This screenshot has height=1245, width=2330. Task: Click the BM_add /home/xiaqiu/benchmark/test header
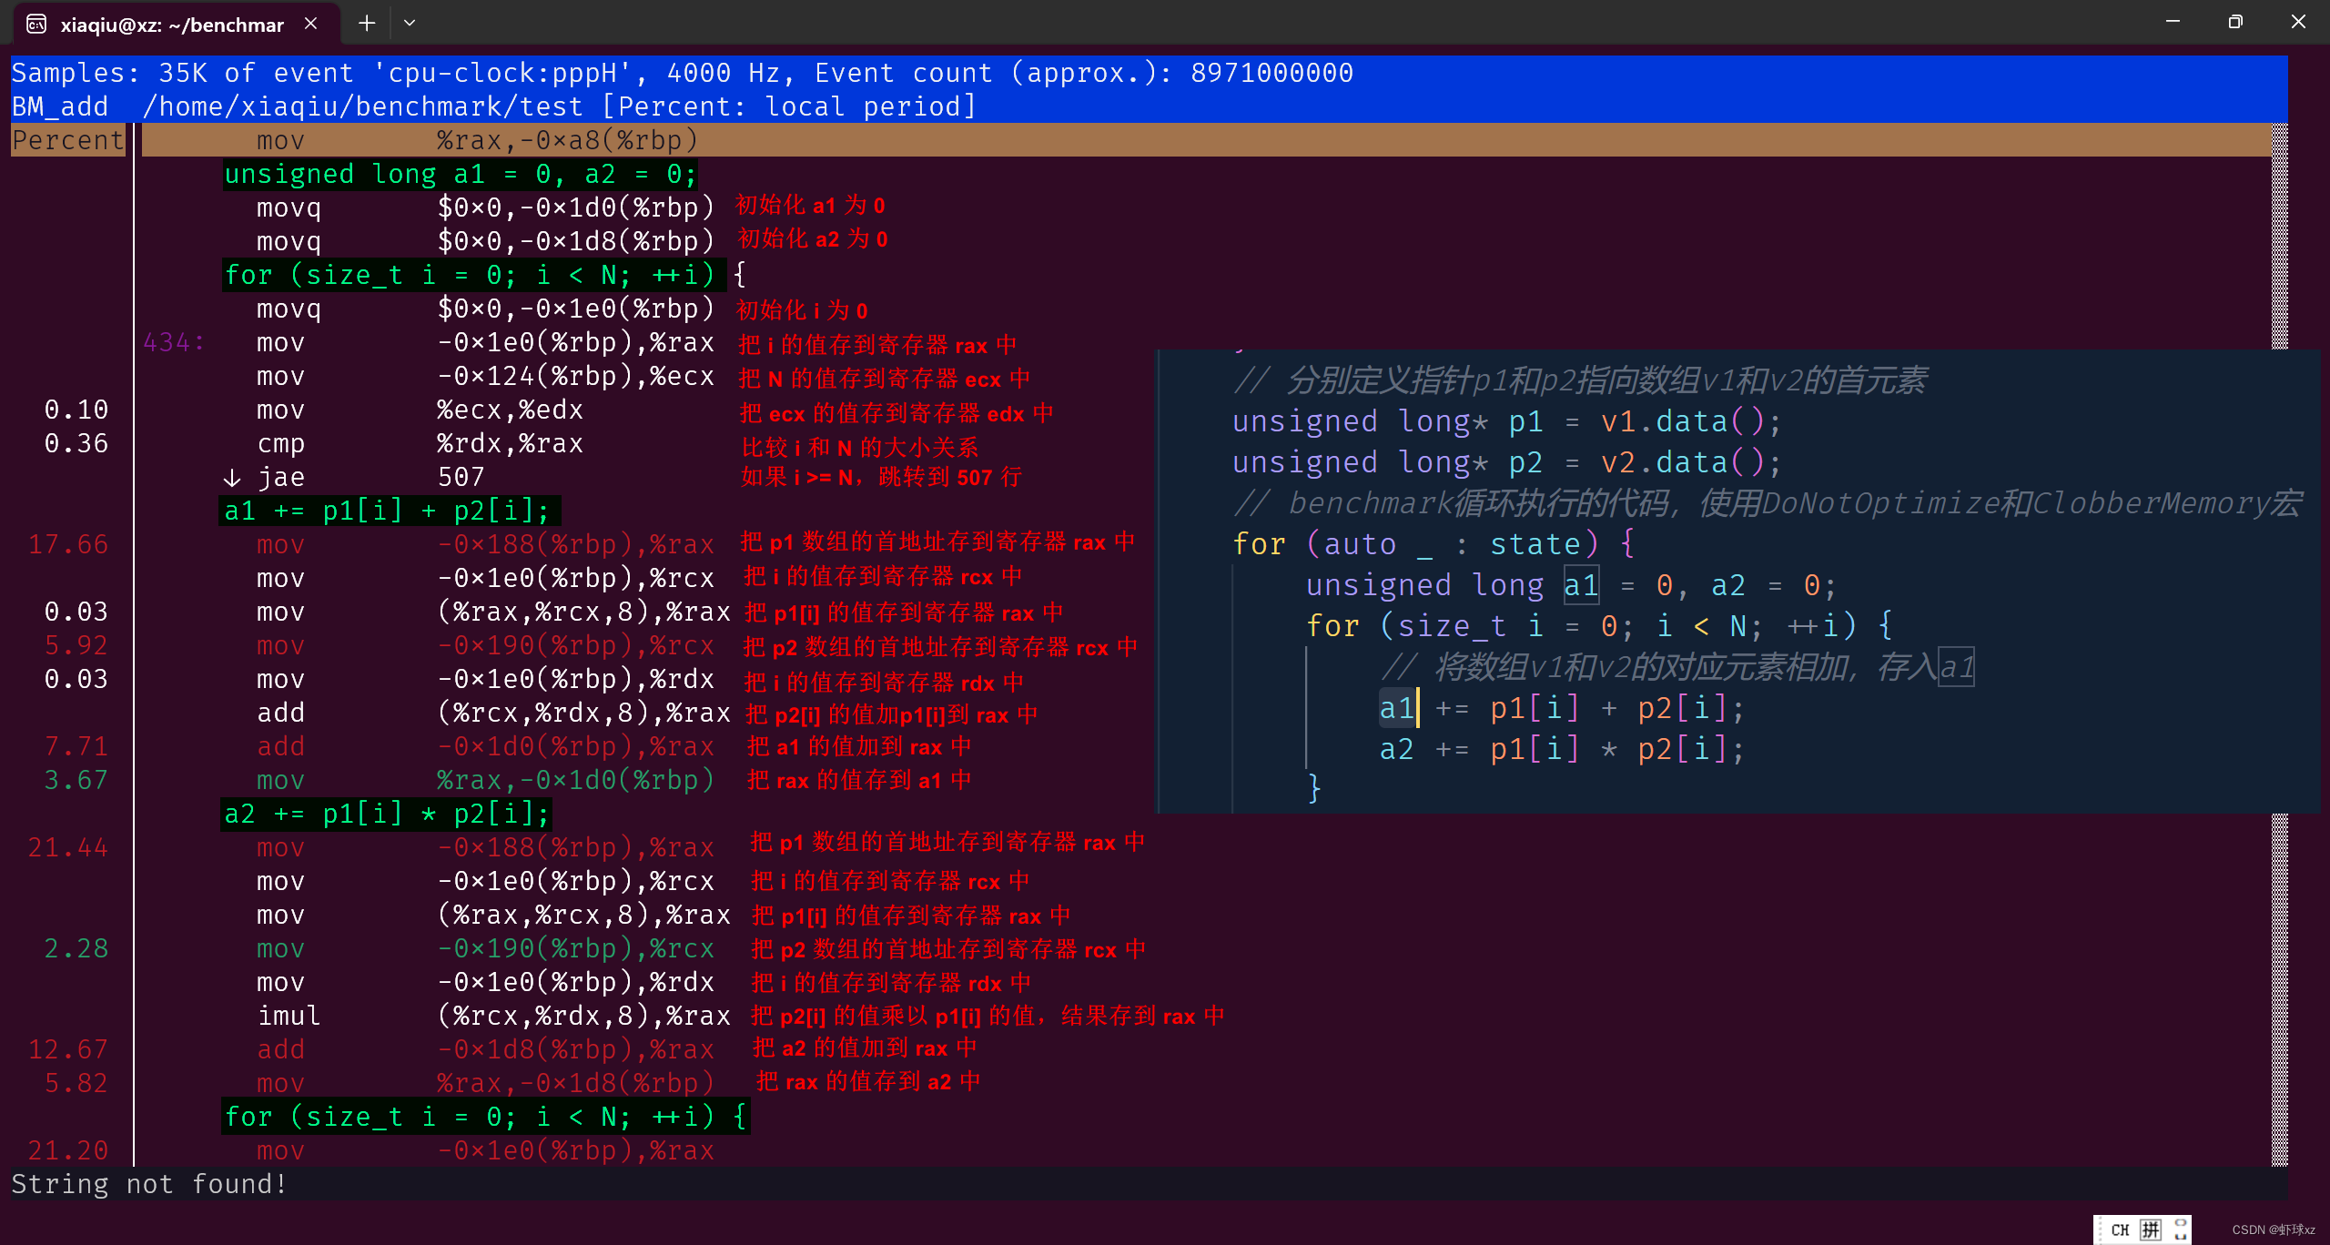[493, 106]
